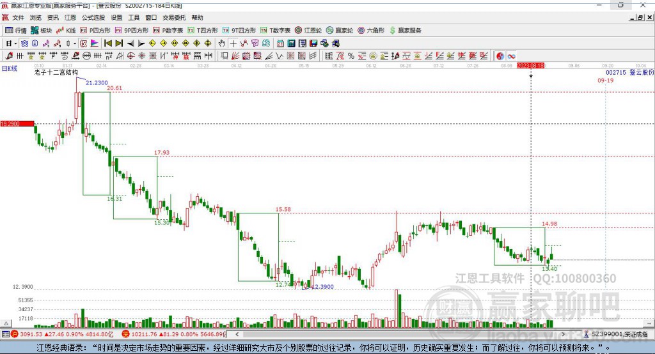
Task: Open the T四方形 tool
Action: coord(203,31)
